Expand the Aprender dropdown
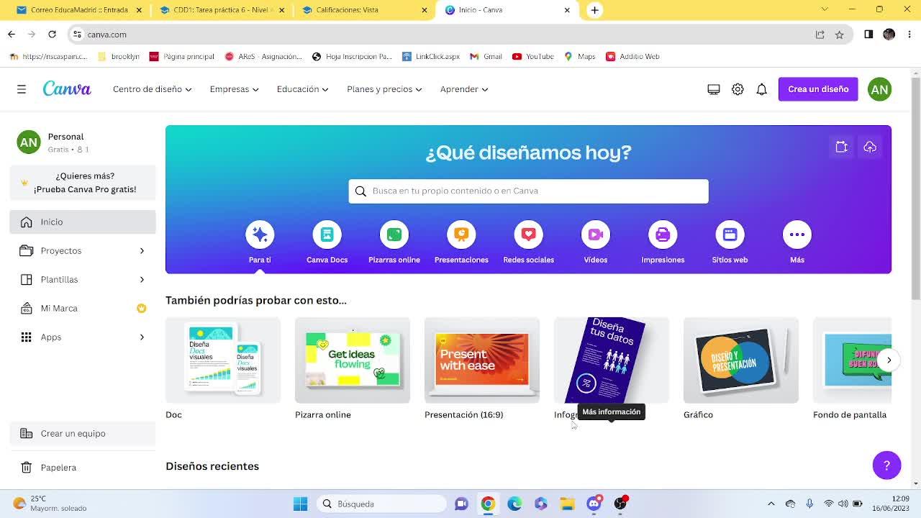The image size is (921, 518). [x=464, y=89]
